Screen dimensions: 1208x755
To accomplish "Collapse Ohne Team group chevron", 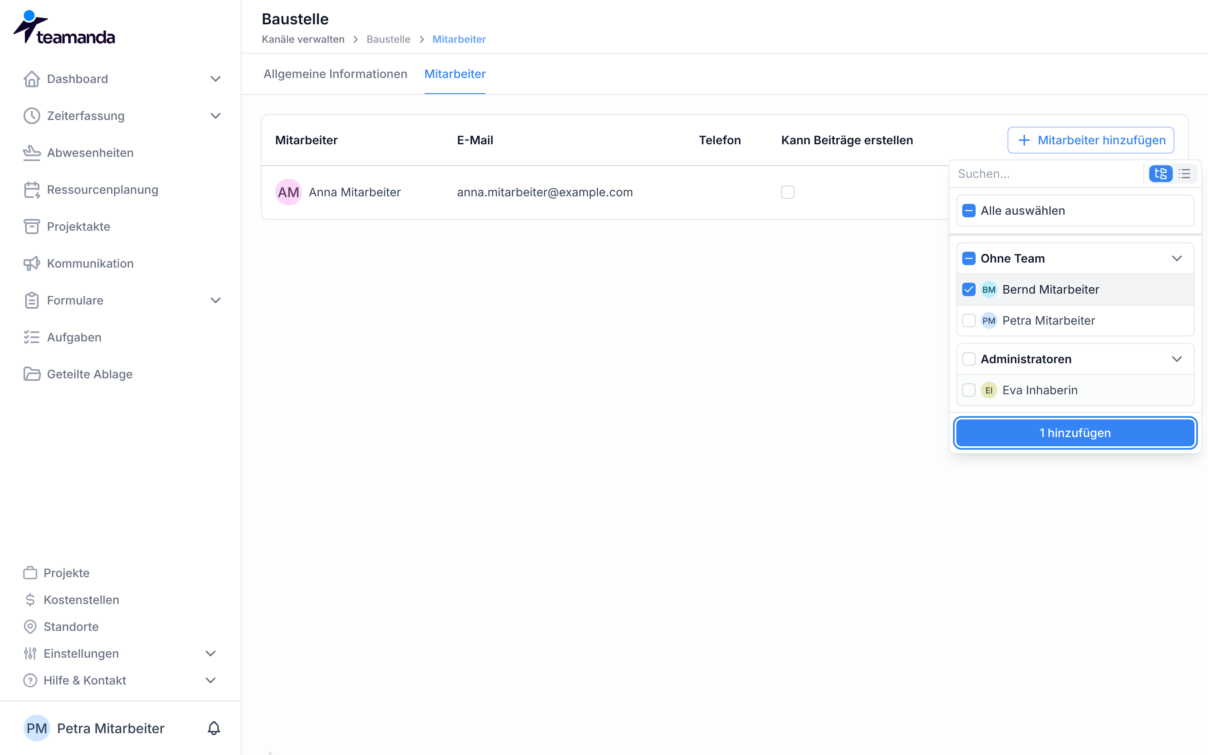I will (x=1177, y=259).
